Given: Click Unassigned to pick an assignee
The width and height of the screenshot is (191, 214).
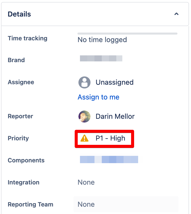Looking at the screenshot, I should coord(115,82).
